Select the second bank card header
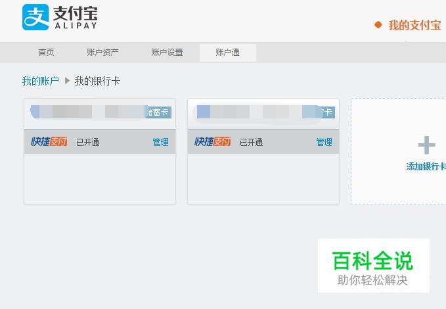The width and height of the screenshot is (446, 309). [x=263, y=114]
